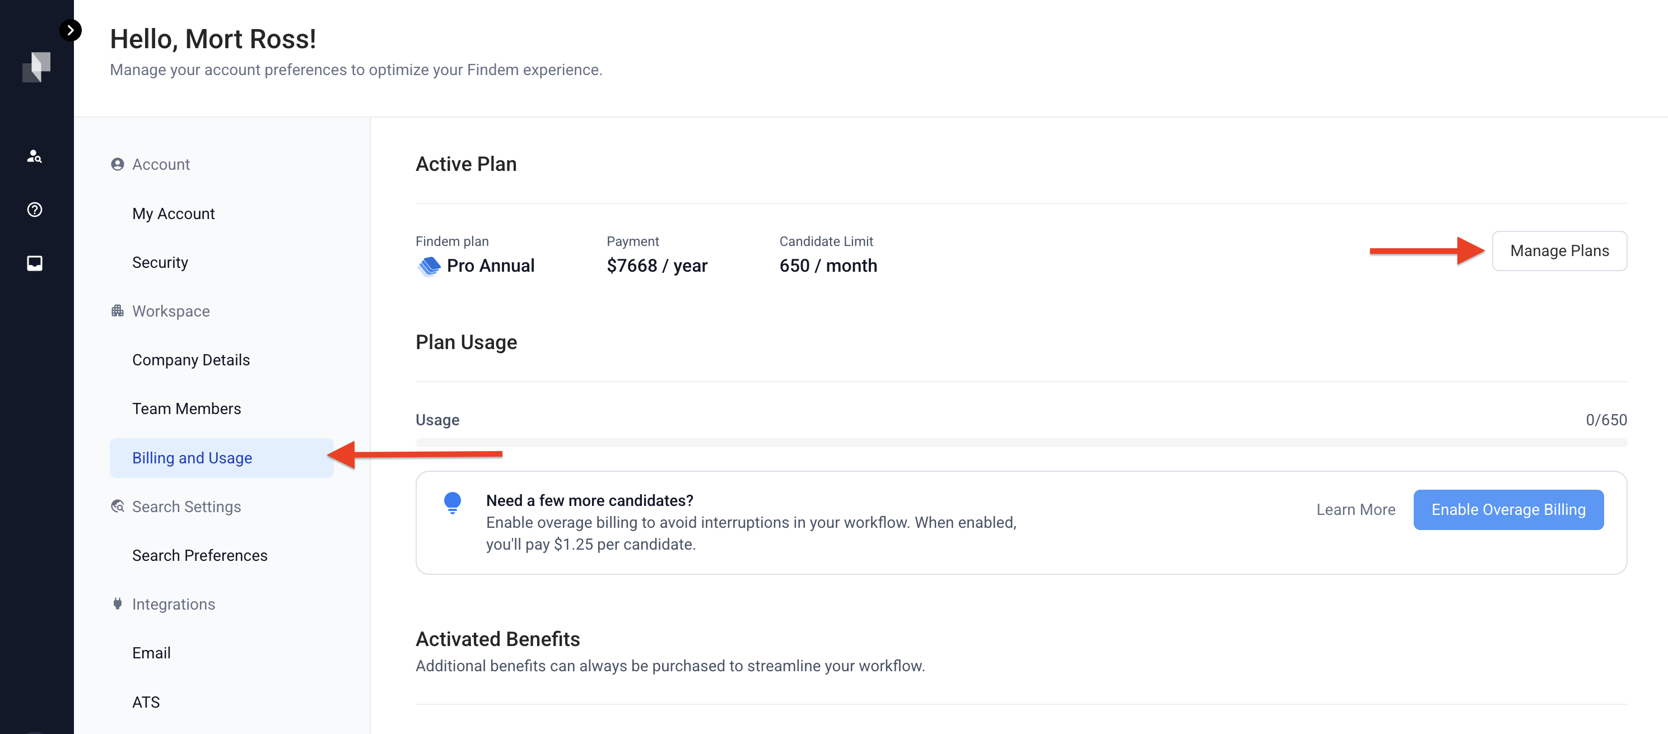This screenshot has width=1668, height=734.
Task: Select Team Members in the sidebar
Action: (186, 409)
